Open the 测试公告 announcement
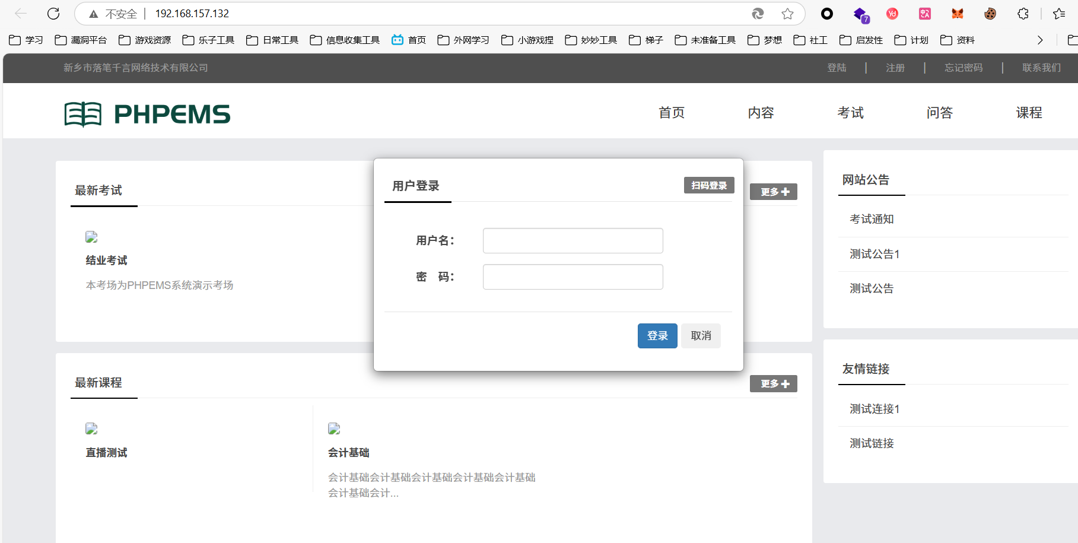 (872, 288)
